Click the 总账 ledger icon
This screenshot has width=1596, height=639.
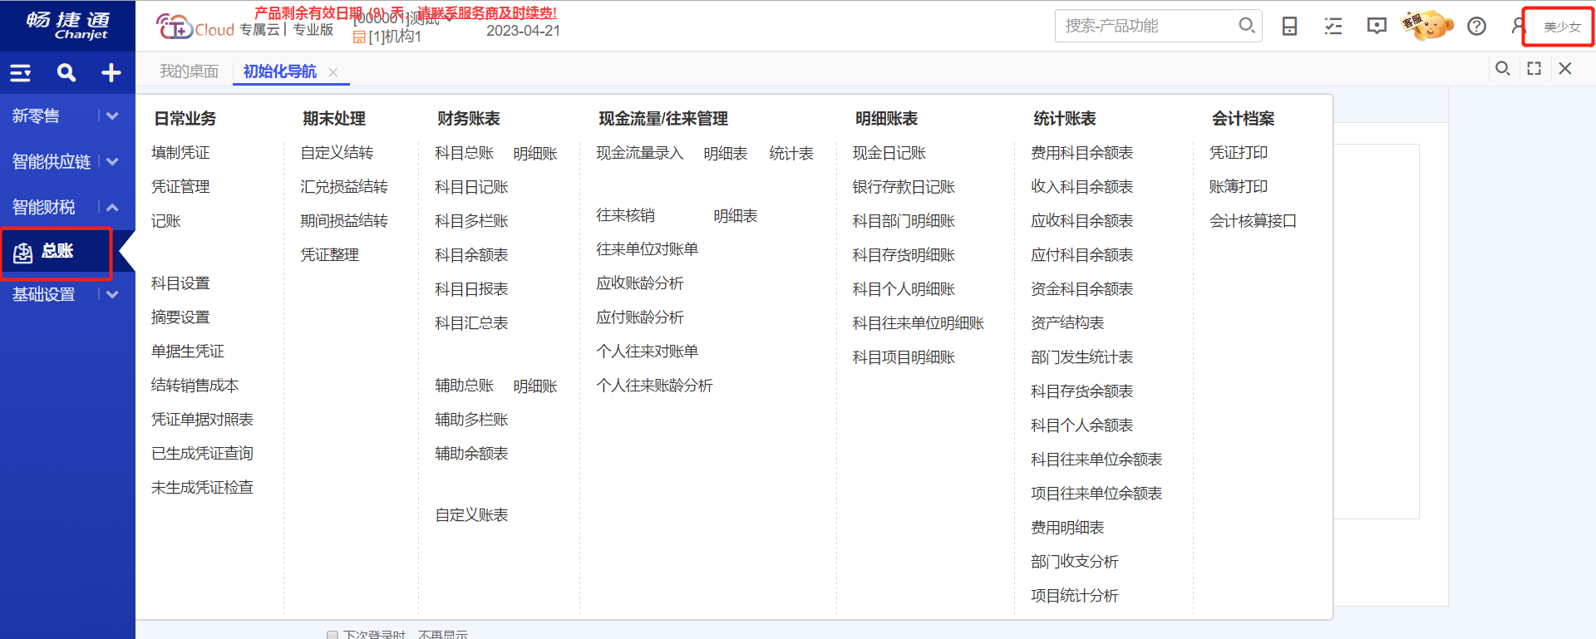[23, 253]
